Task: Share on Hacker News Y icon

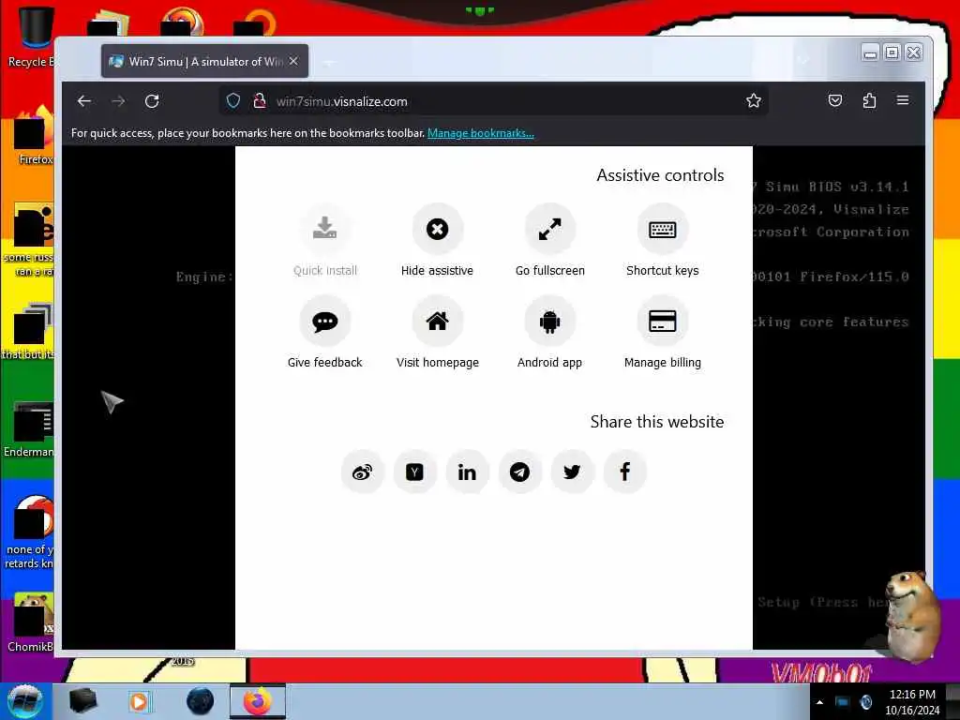Action: 415,472
